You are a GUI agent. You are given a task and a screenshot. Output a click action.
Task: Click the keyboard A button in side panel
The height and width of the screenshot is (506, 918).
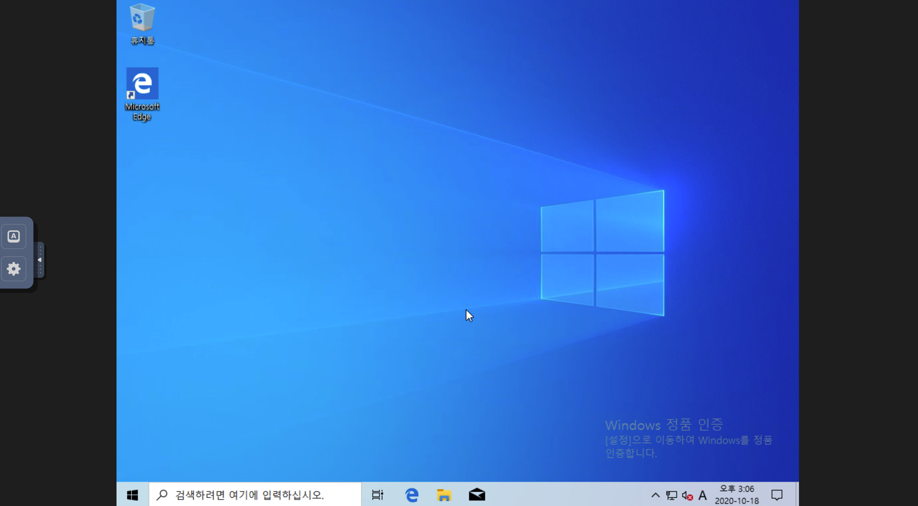(x=14, y=236)
